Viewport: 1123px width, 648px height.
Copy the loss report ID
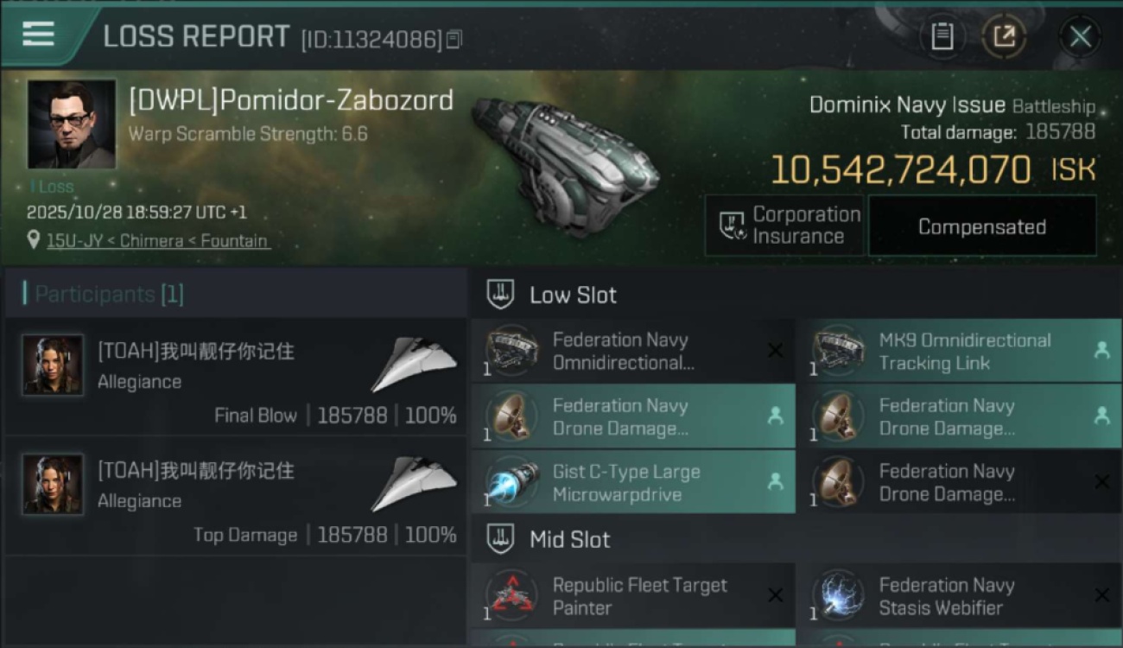(x=454, y=39)
